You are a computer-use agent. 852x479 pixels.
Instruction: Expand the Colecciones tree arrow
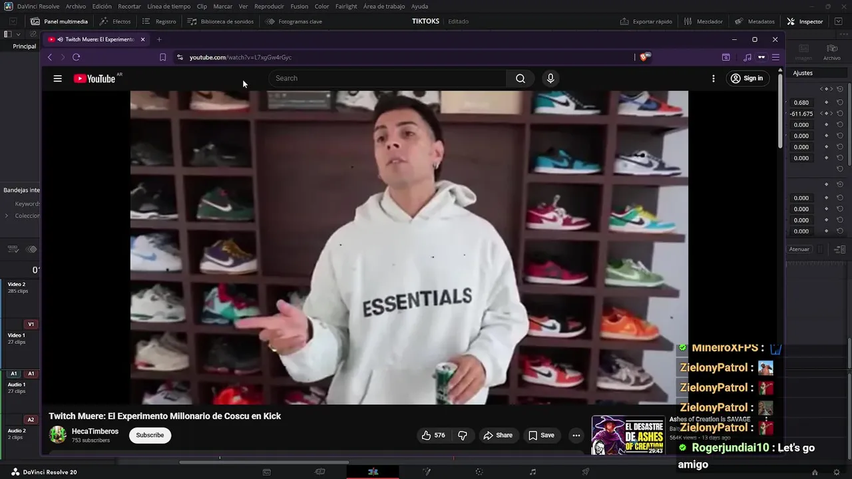tap(7, 216)
